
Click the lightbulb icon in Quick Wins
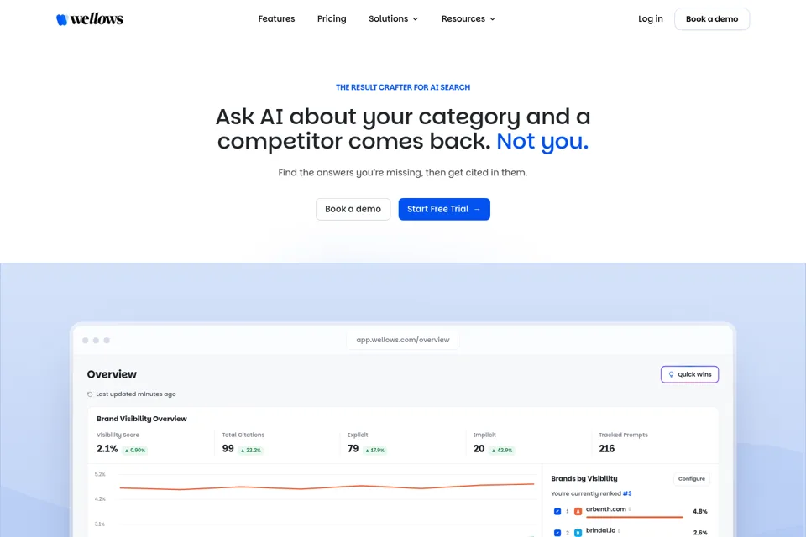671,374
